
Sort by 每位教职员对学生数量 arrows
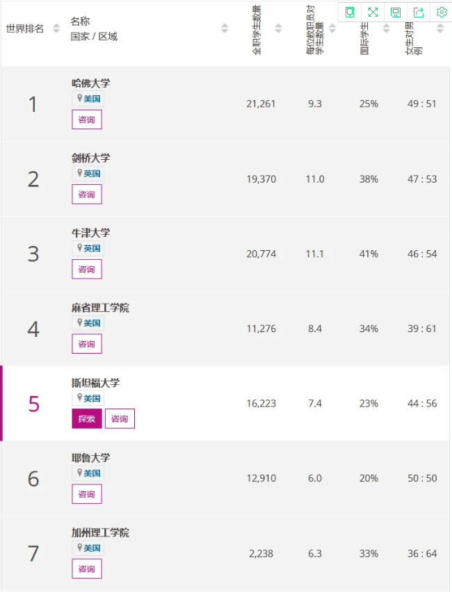[332, 28]
